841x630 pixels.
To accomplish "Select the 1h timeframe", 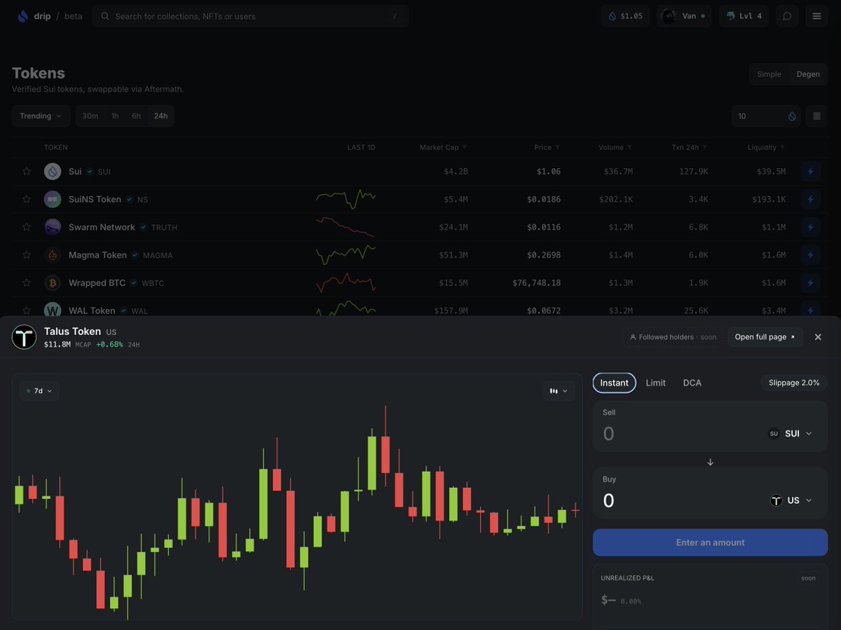I will click(x=115, y=116).
